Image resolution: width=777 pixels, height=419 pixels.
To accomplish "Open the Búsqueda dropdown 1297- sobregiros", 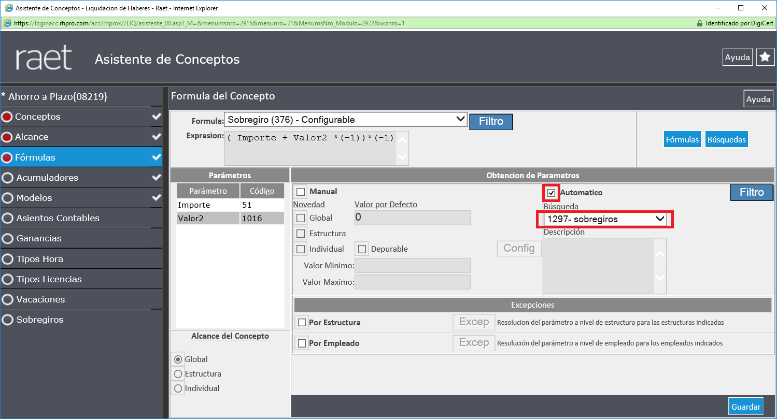I will pos(605,219).
